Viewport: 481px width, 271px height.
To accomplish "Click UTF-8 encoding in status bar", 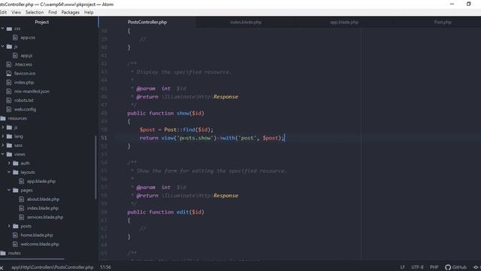I will tap(417, 267).
